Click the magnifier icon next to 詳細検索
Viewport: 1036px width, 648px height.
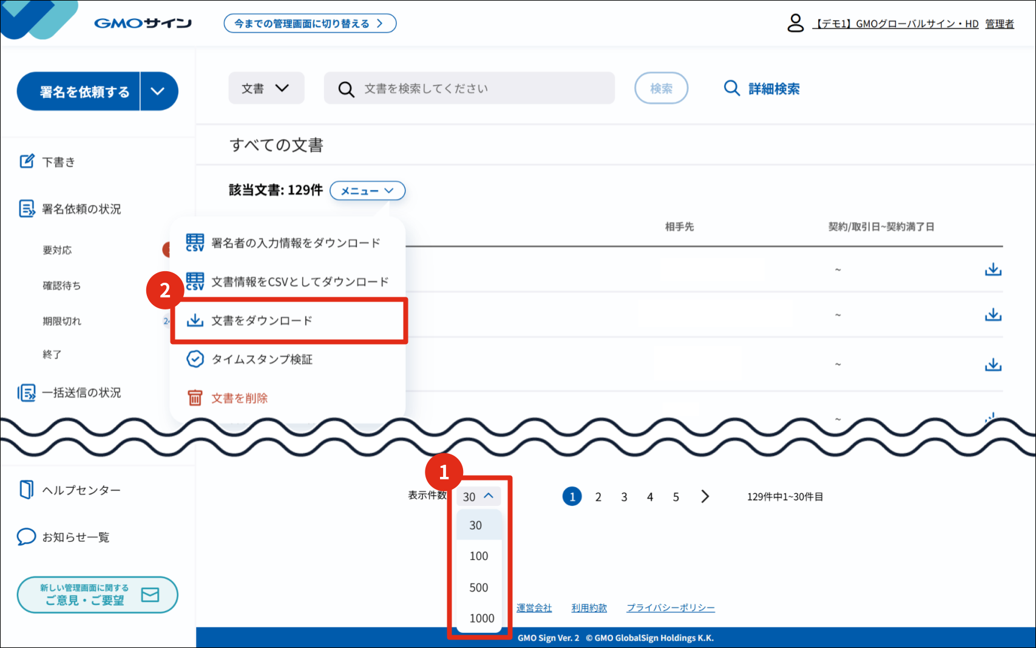point(732,89)
